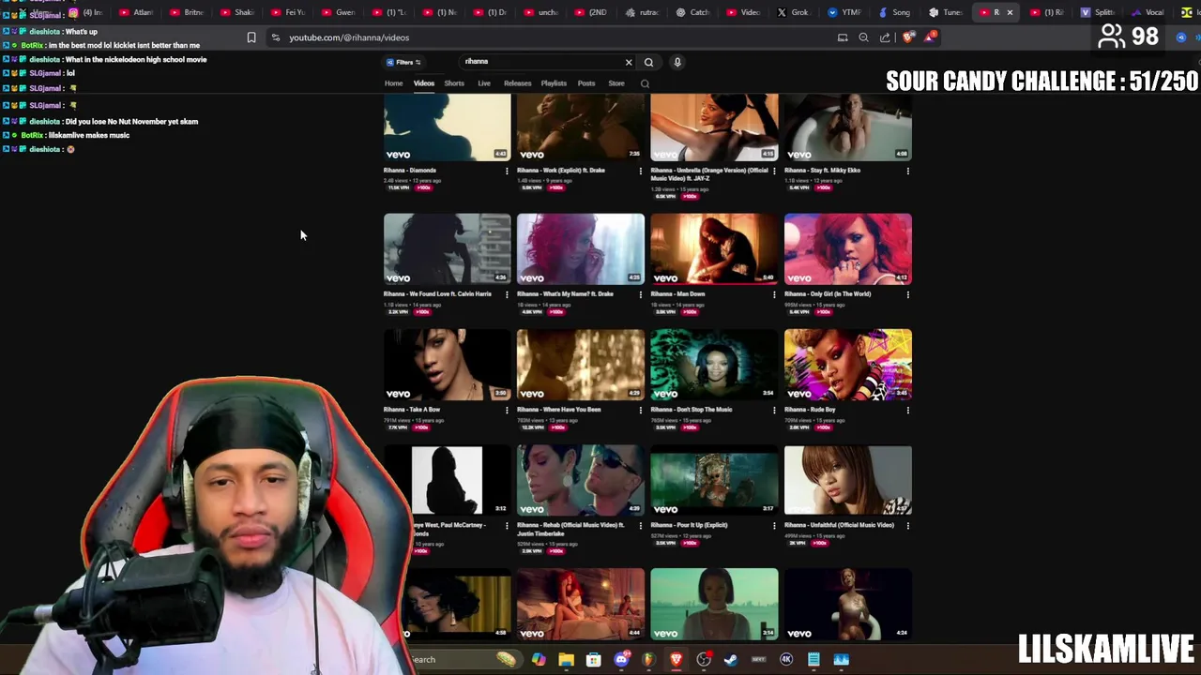Open Brave Rewards triangle icon
Image resolution: width=1201 pixels, height=675 pixels.
pos(930,37)
